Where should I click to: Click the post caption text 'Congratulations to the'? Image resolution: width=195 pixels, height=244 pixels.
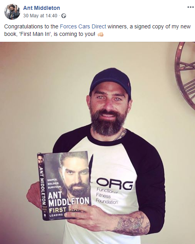31,27
